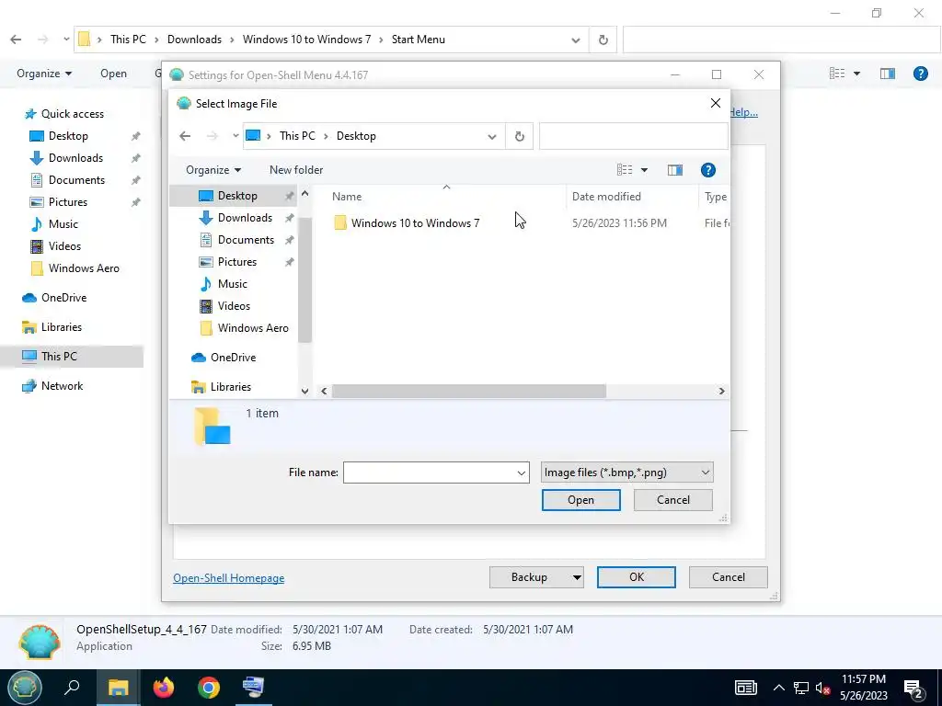The image size is (942, 706).
Task: Select the Windows 10 to Windows 7 folder
Action: click(x=415, y=223)
